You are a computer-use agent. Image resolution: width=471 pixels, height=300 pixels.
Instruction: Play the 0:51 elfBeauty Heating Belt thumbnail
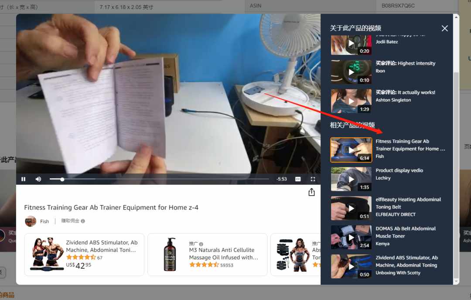point(351,208)
